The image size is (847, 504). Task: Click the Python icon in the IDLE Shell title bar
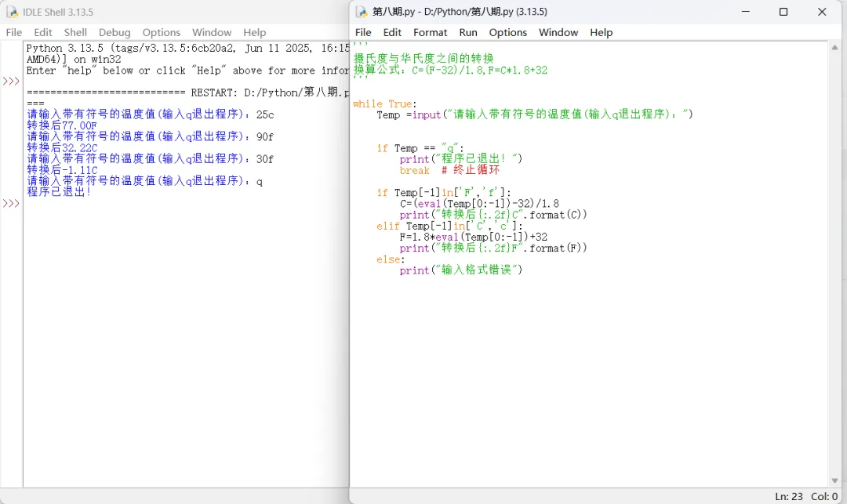click(12, 12)
